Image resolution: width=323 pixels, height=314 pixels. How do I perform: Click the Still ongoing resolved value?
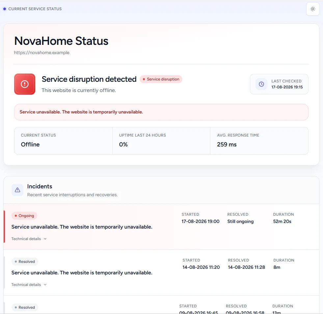coord(240,221)
